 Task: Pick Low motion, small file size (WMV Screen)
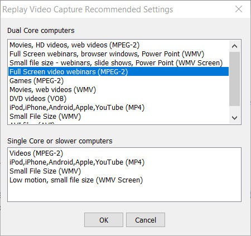pos(124,180)
